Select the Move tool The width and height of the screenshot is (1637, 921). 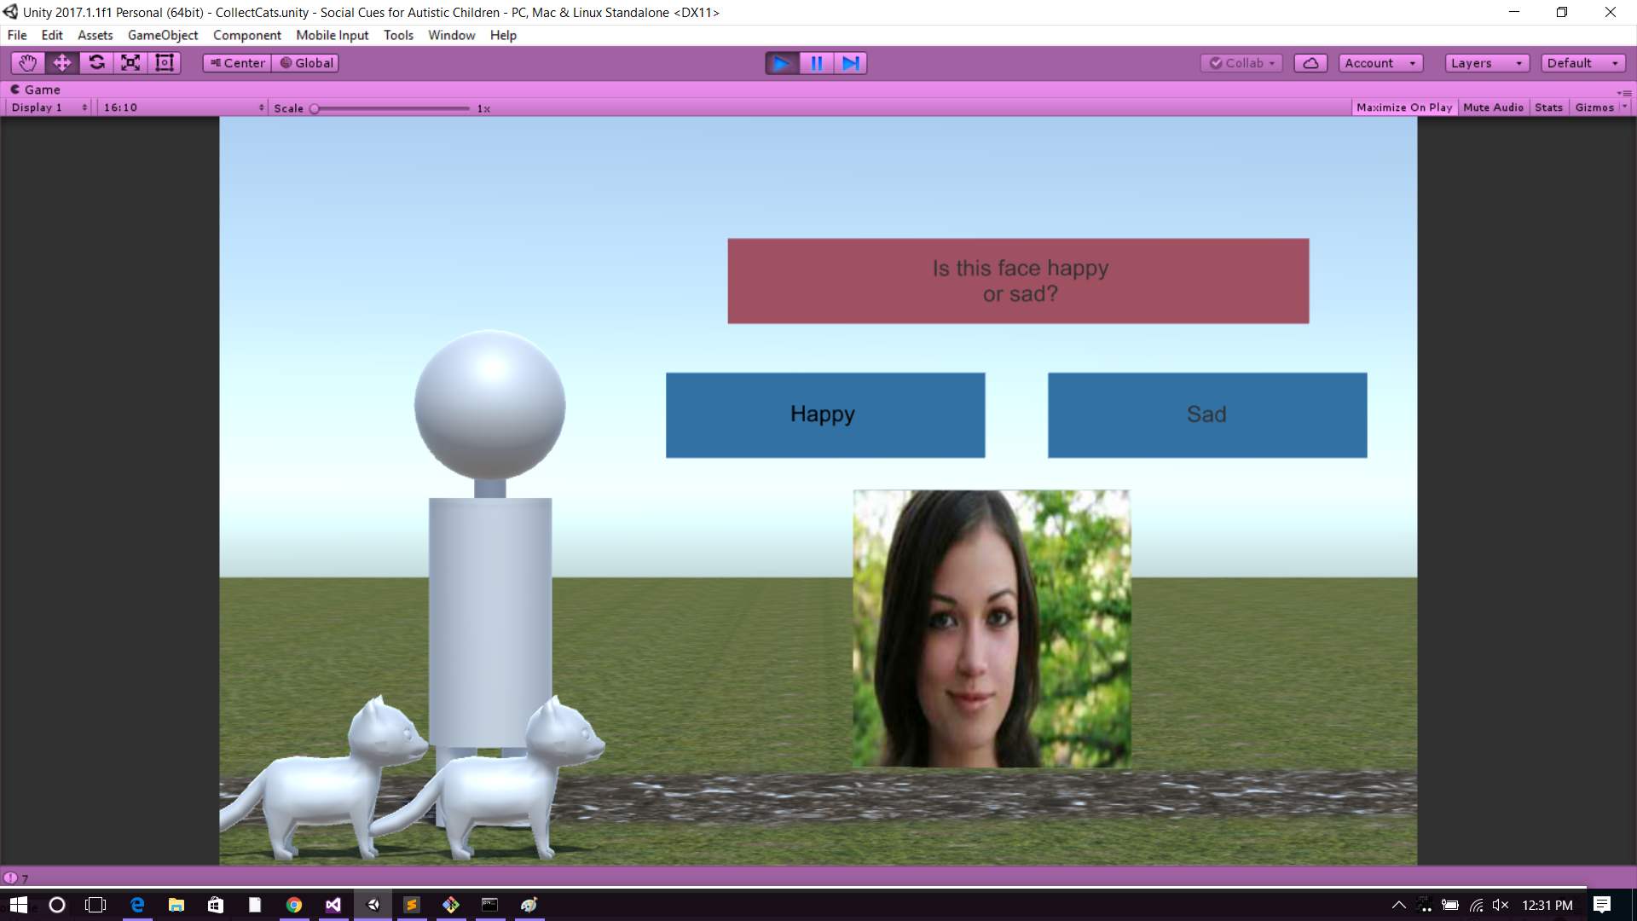pyautogui.click(x=62, y=63)
